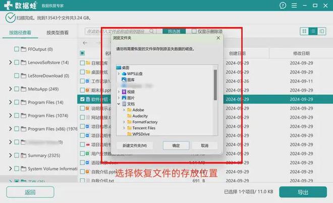
Task: Click MeituApp folder icon in sidebar
Action: (x=24, y=89)
